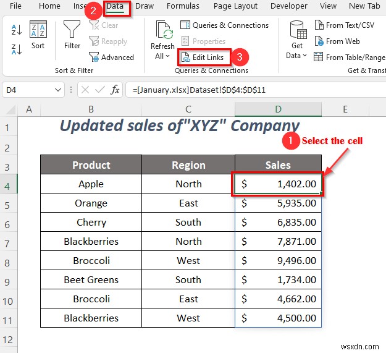
Task: Click the title 'Updated sales of XYZ Company'
Action: 180,126
